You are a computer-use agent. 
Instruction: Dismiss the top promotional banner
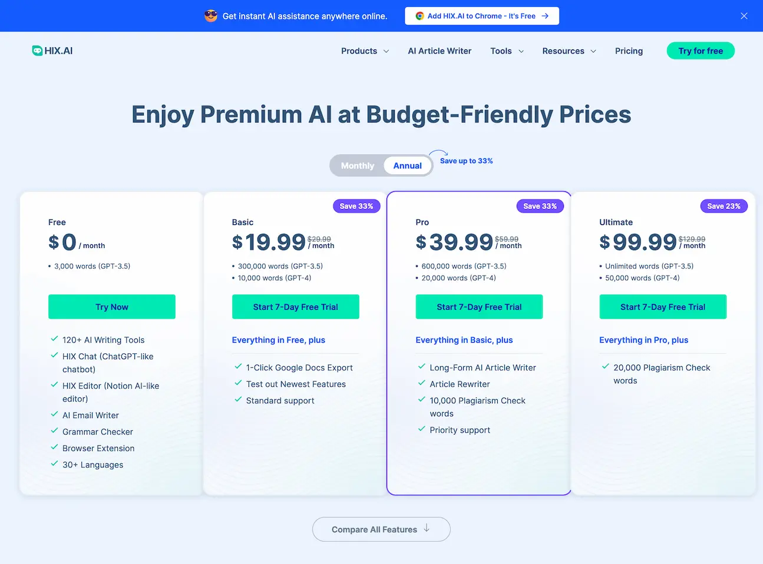coord(744,16)
